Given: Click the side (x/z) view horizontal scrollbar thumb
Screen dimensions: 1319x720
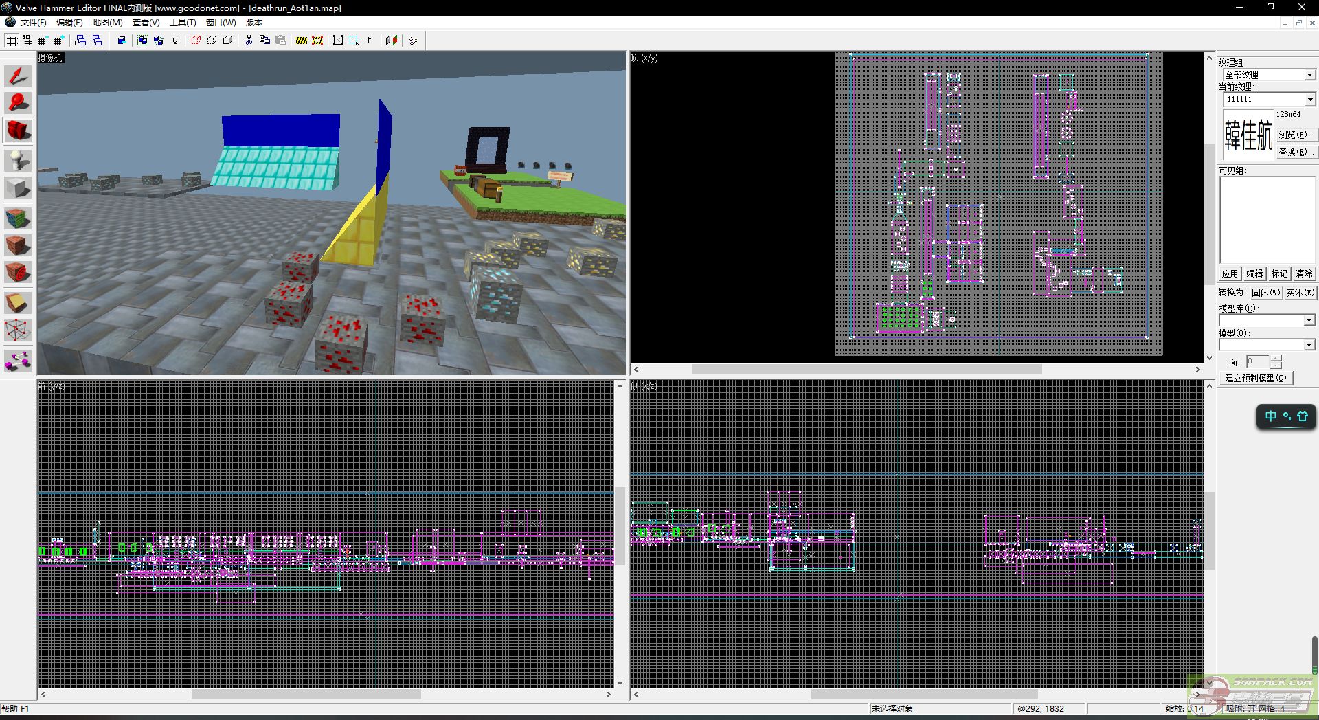Looking at the screenshot, I should (924, 695).
